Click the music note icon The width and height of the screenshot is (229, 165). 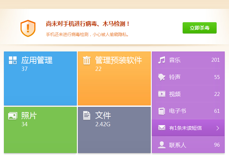point(162,60)
